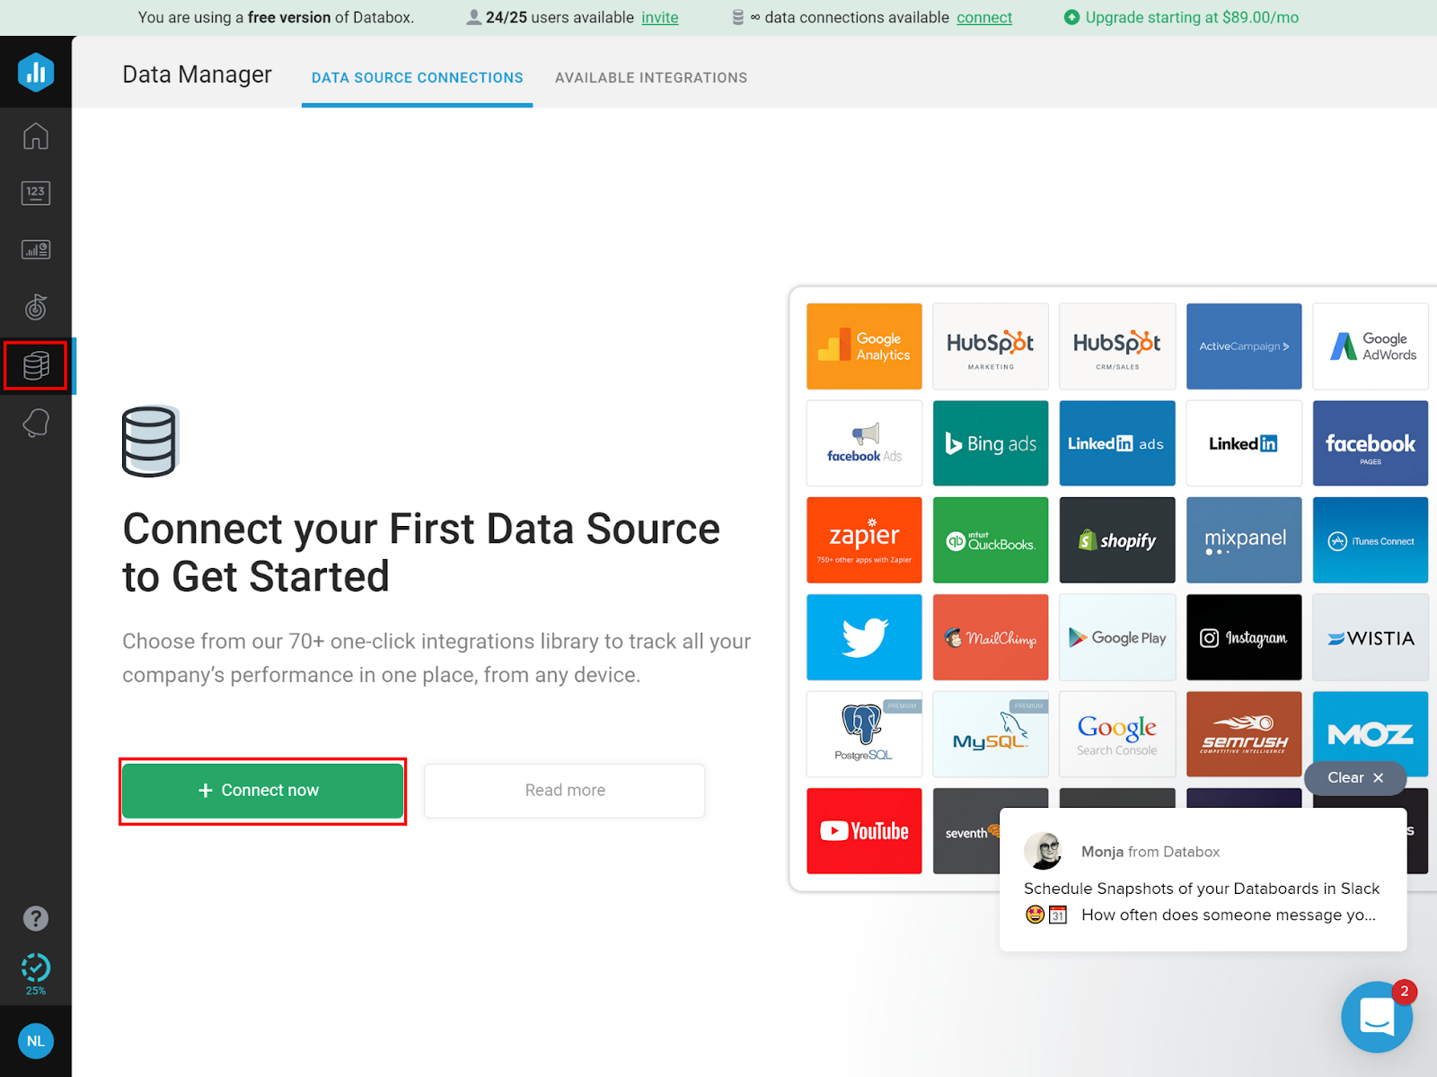Click the Read more button
Image resolution: width=1437 pixels, height=1077 pixels.
tap(564, 790)
